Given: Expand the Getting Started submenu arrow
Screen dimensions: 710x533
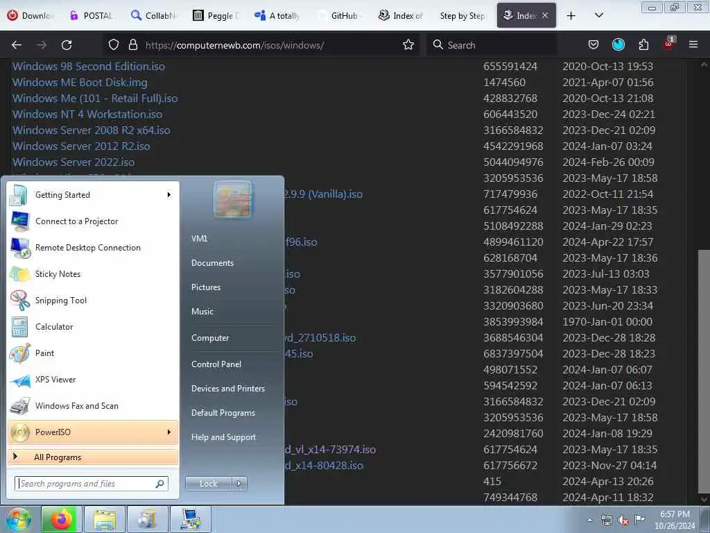Looking at the screenshot, I should tap(169, 195).
